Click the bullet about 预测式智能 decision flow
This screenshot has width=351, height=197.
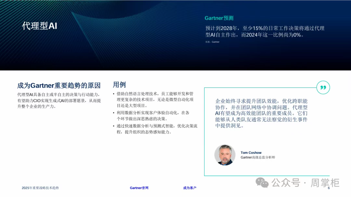[157, 129]
